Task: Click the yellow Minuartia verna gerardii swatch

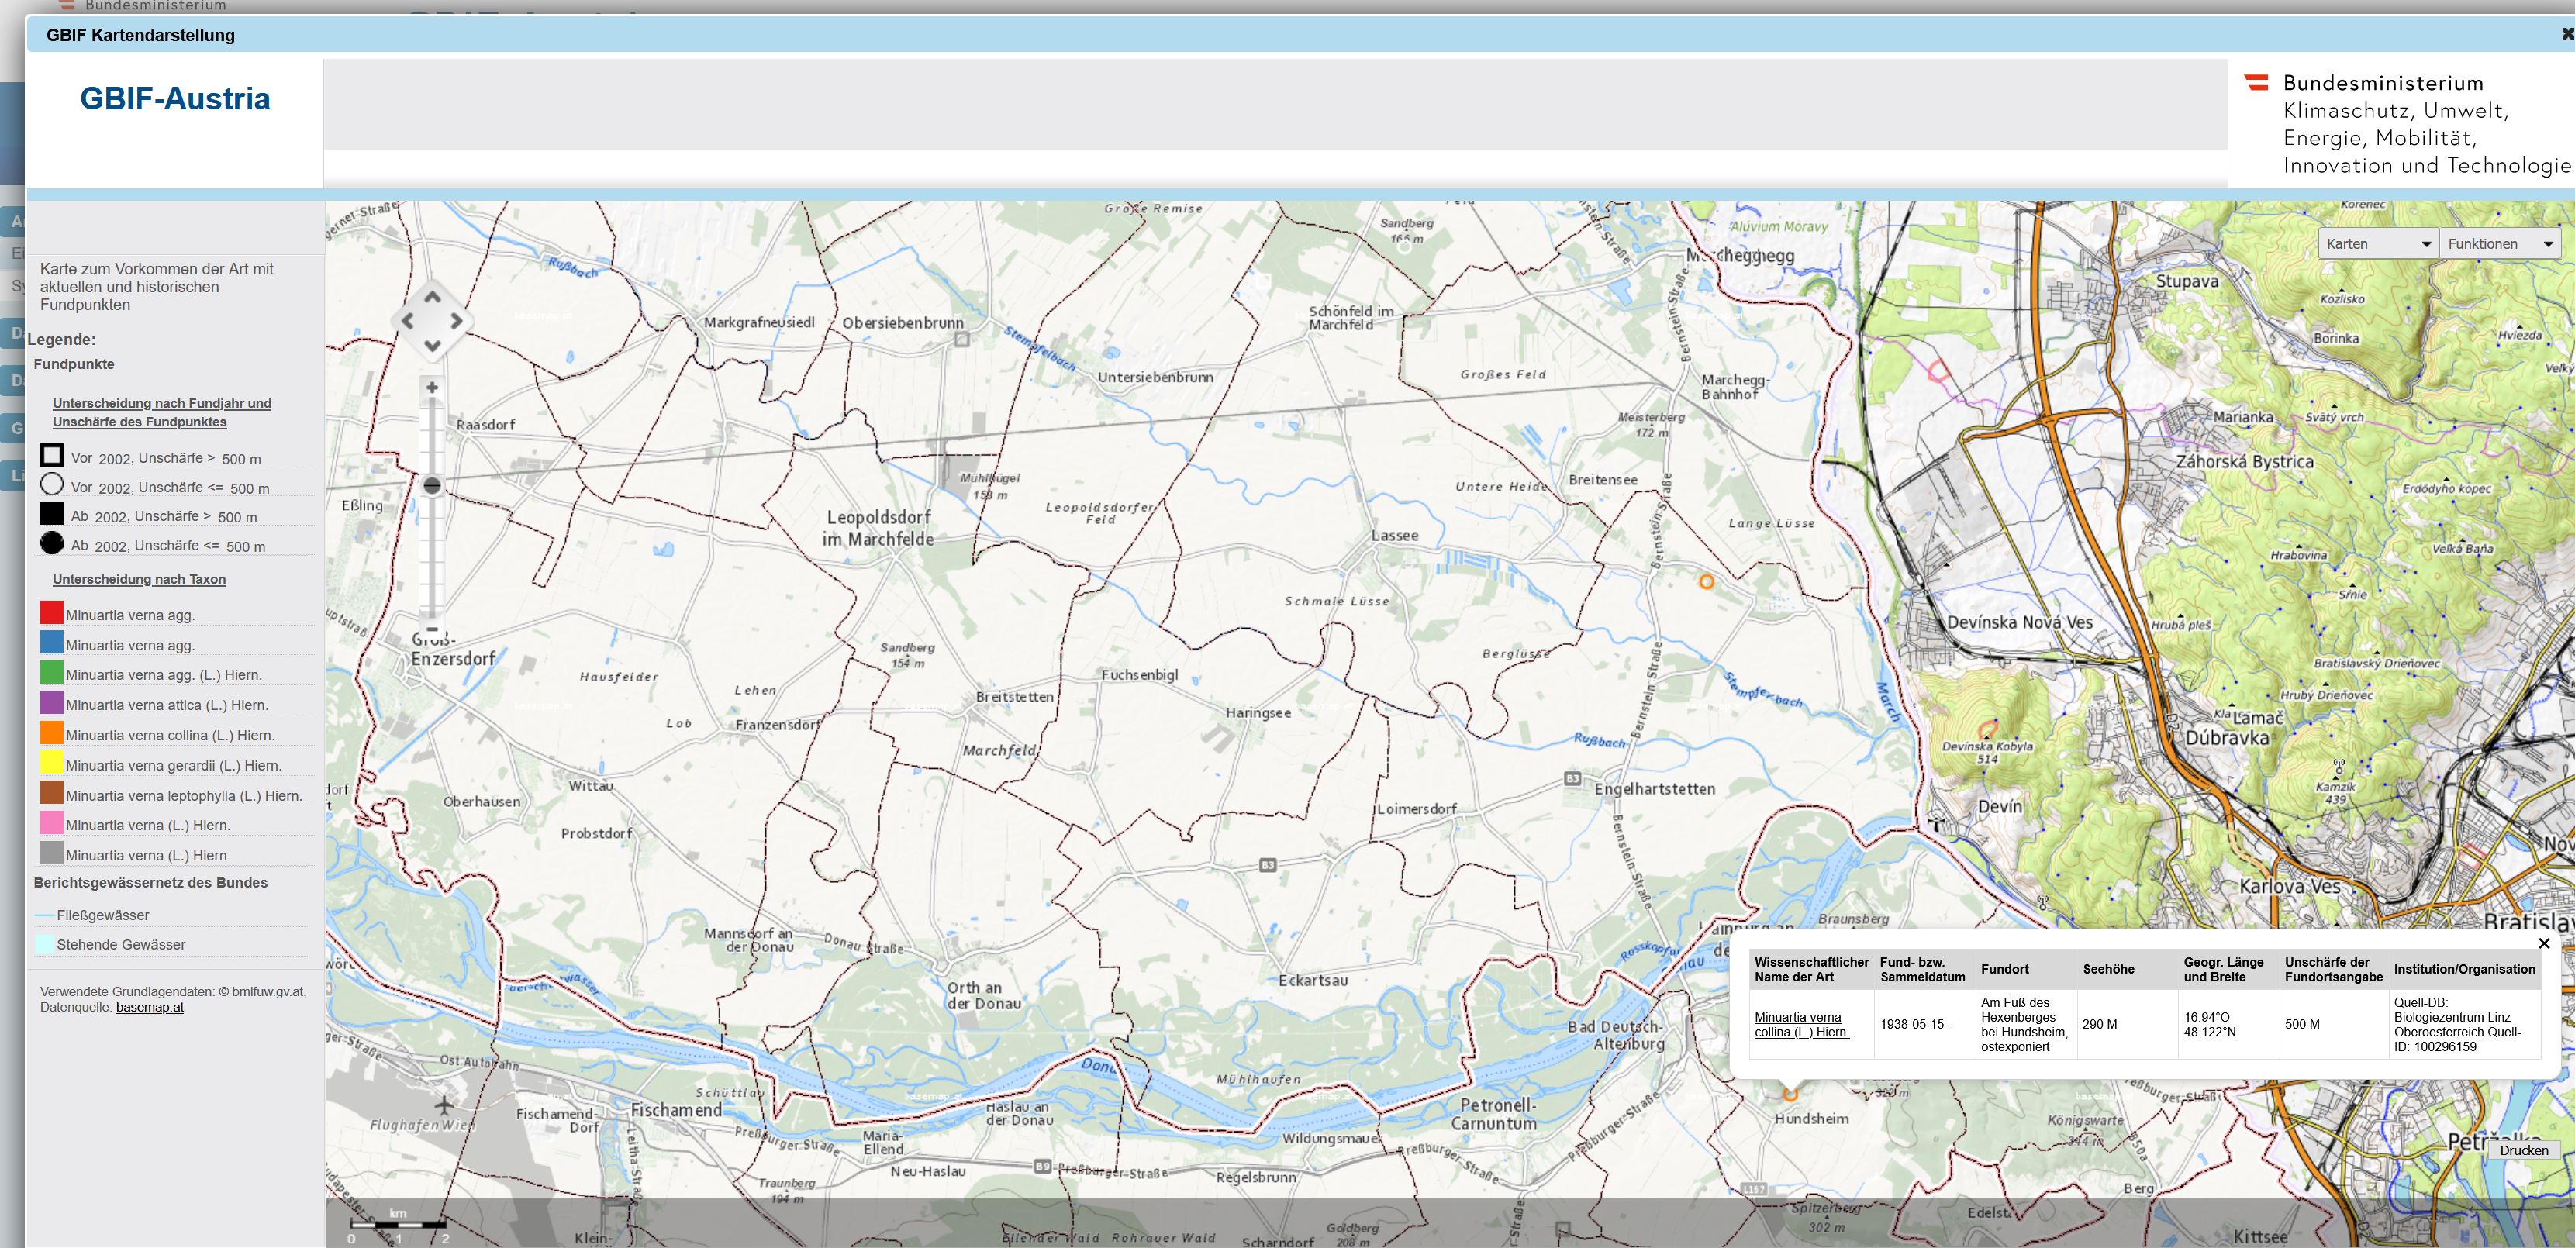Action: click(52, 763)
